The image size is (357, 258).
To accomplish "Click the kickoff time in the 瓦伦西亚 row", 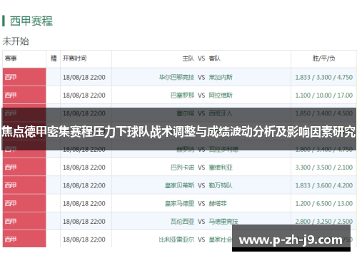I will tap(84, 222).
